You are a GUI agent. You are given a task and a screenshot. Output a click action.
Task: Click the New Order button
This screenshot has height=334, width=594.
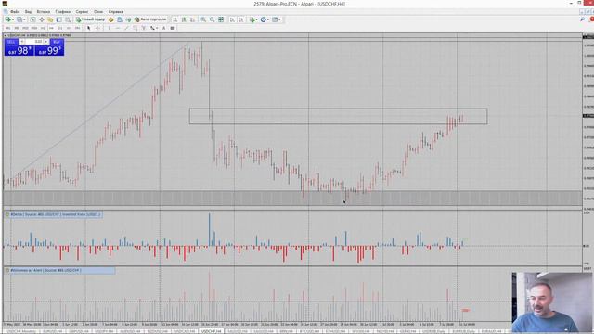(91, 19)
